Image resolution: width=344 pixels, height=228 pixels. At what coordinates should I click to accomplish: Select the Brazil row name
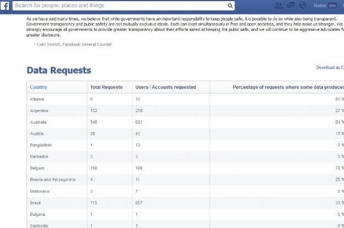[x=35, y=203]
